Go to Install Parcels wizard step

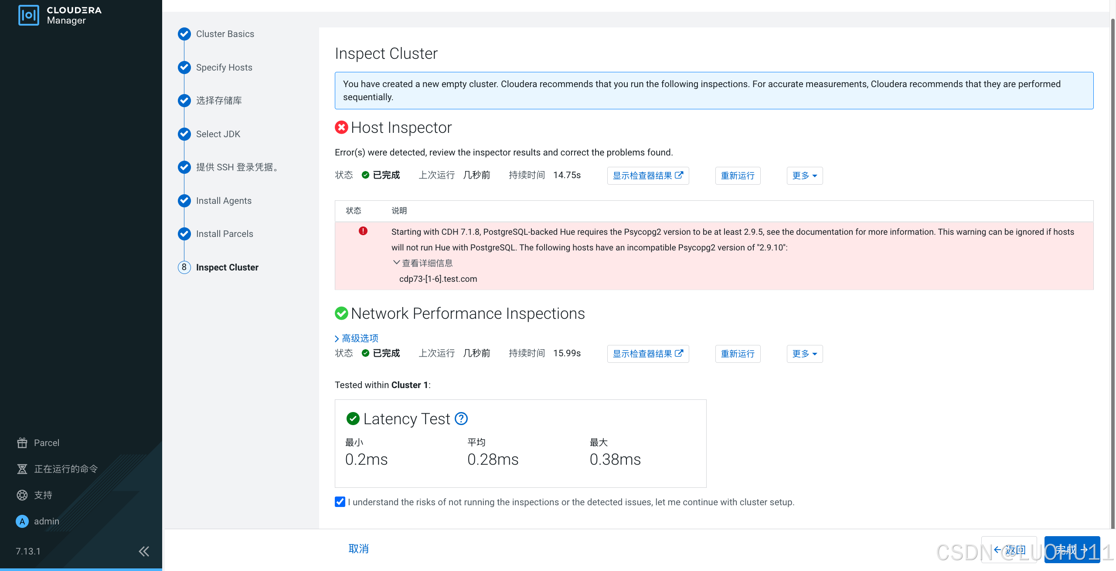click(x=224, y=234)
